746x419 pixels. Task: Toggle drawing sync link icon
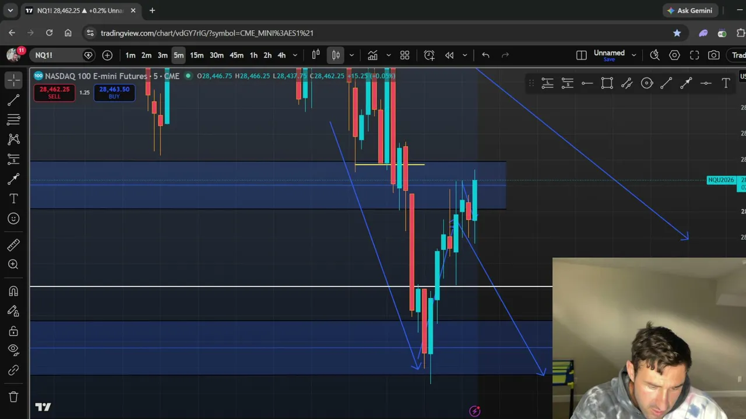[x=13, y=370]
